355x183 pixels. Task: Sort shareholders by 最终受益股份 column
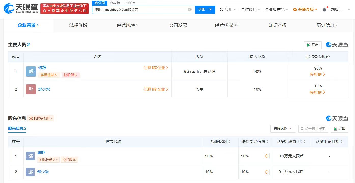point(268,142)
